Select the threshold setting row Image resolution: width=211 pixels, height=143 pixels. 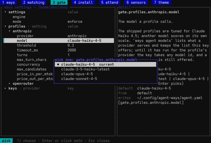(59, 45)
